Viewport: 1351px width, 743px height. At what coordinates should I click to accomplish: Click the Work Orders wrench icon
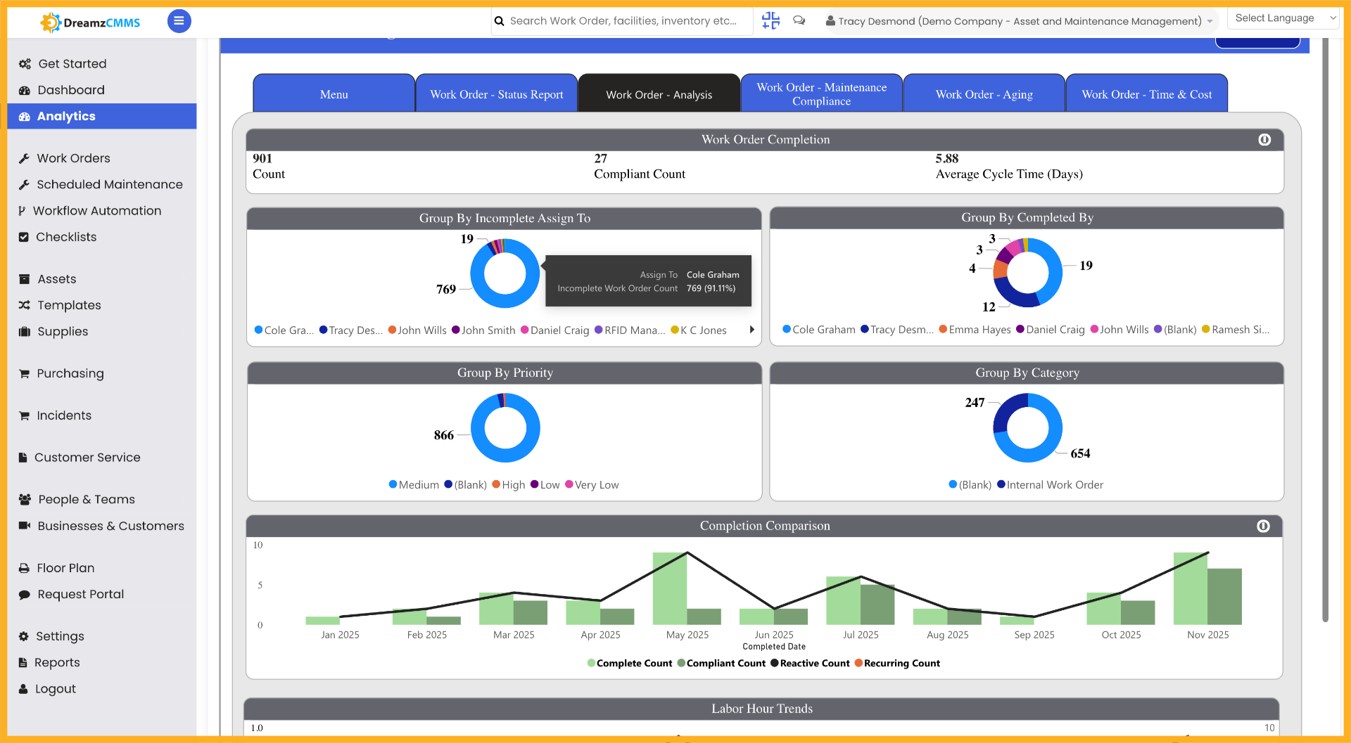24,159
